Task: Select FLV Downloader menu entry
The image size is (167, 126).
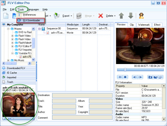Action: [x=30, y=20]
